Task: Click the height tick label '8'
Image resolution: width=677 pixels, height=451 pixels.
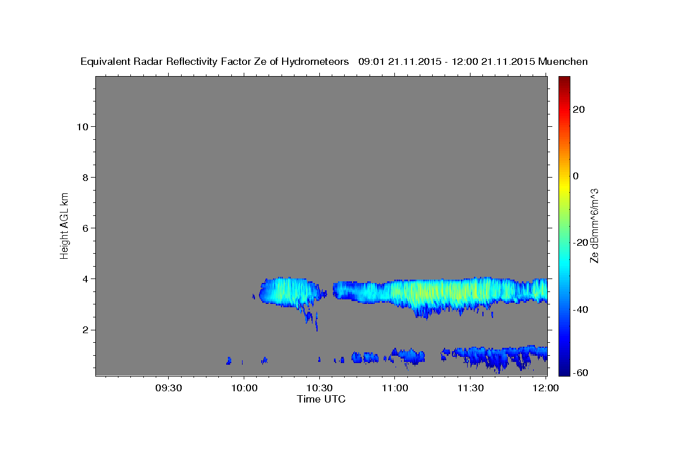Action: (x=84, y=177)
